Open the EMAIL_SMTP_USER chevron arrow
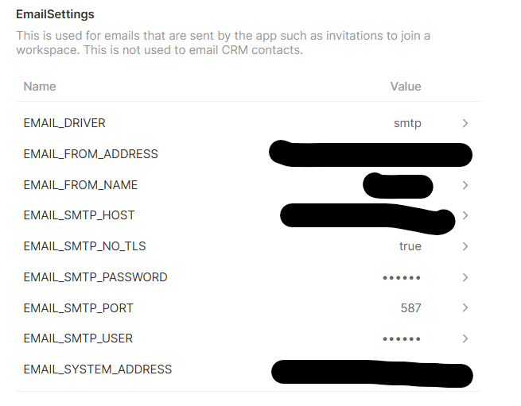 (465, 338)
